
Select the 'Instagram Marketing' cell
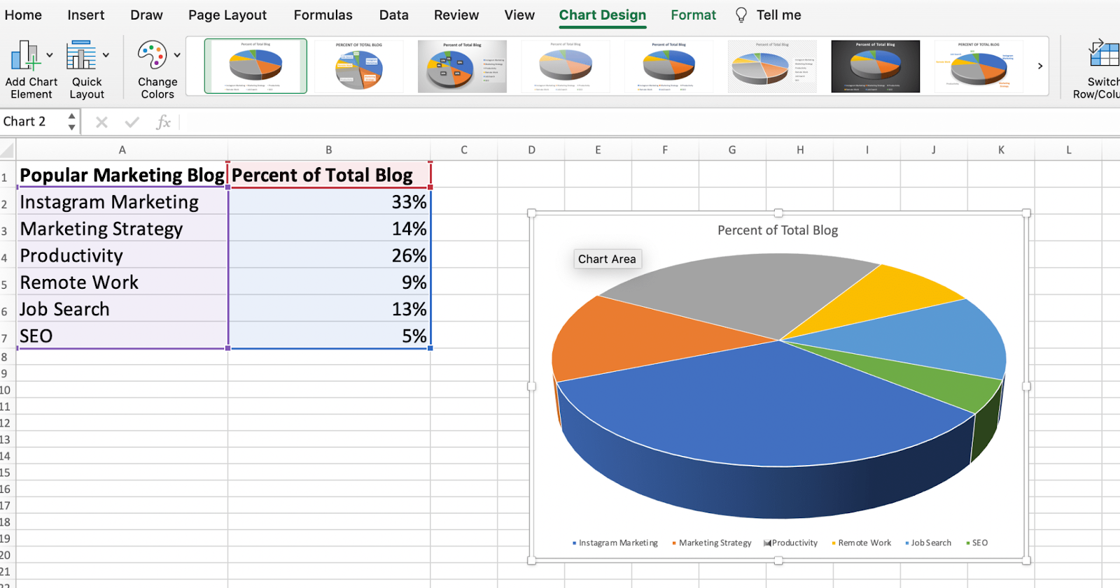click(x=122, y=201)
